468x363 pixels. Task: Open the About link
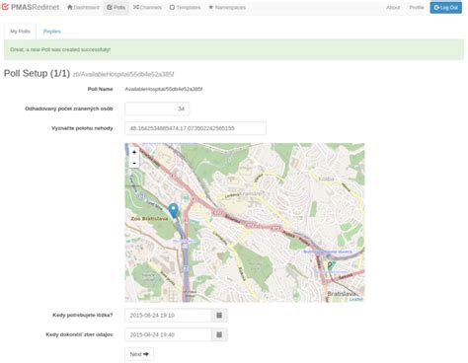[x=393, y=7]
